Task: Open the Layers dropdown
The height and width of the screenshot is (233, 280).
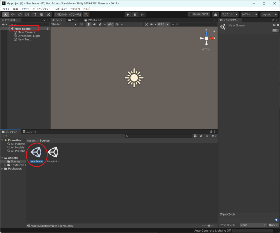Action: click(249, 15)
